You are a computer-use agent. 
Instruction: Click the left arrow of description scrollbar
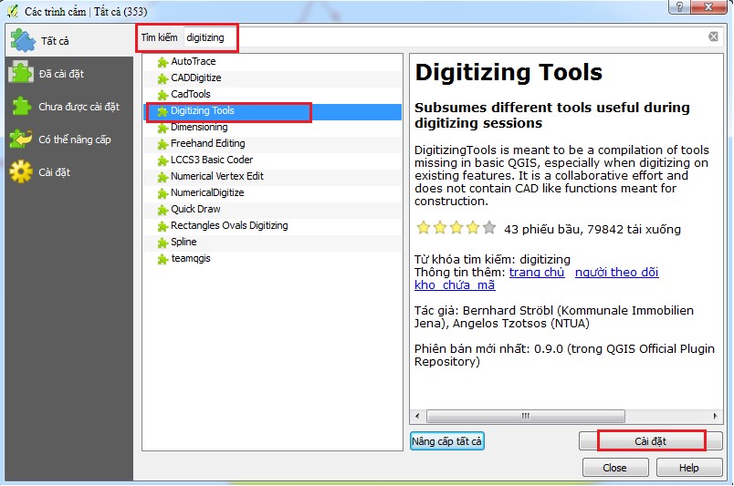[x=417, y=416]
